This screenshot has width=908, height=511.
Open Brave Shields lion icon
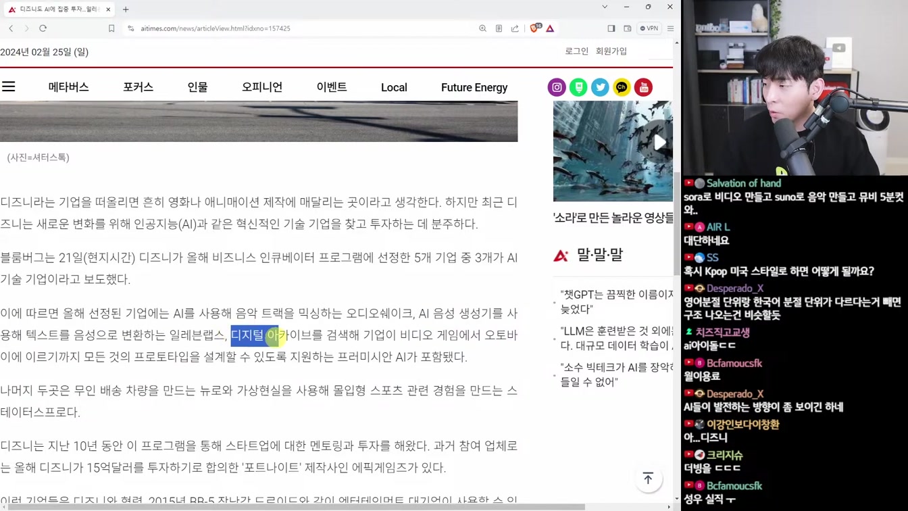[535, 28]
